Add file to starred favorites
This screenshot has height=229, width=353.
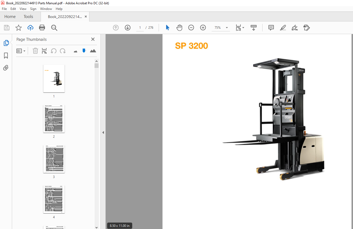tap(18, 28)
